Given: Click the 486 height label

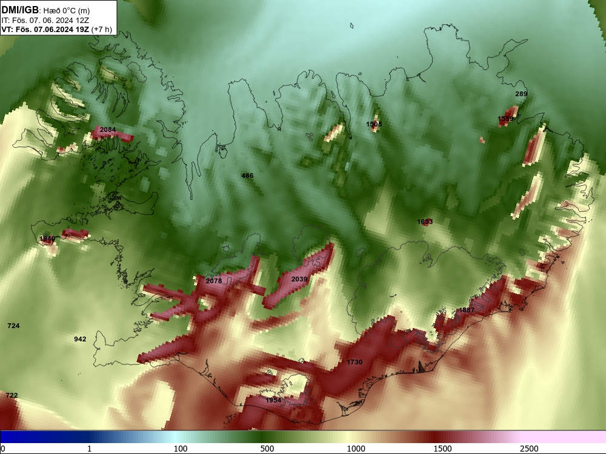Looking at the screenshot, I should 247,176.
